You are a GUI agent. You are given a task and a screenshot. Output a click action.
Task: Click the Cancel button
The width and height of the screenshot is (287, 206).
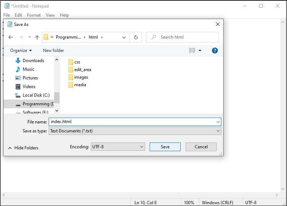201,147
